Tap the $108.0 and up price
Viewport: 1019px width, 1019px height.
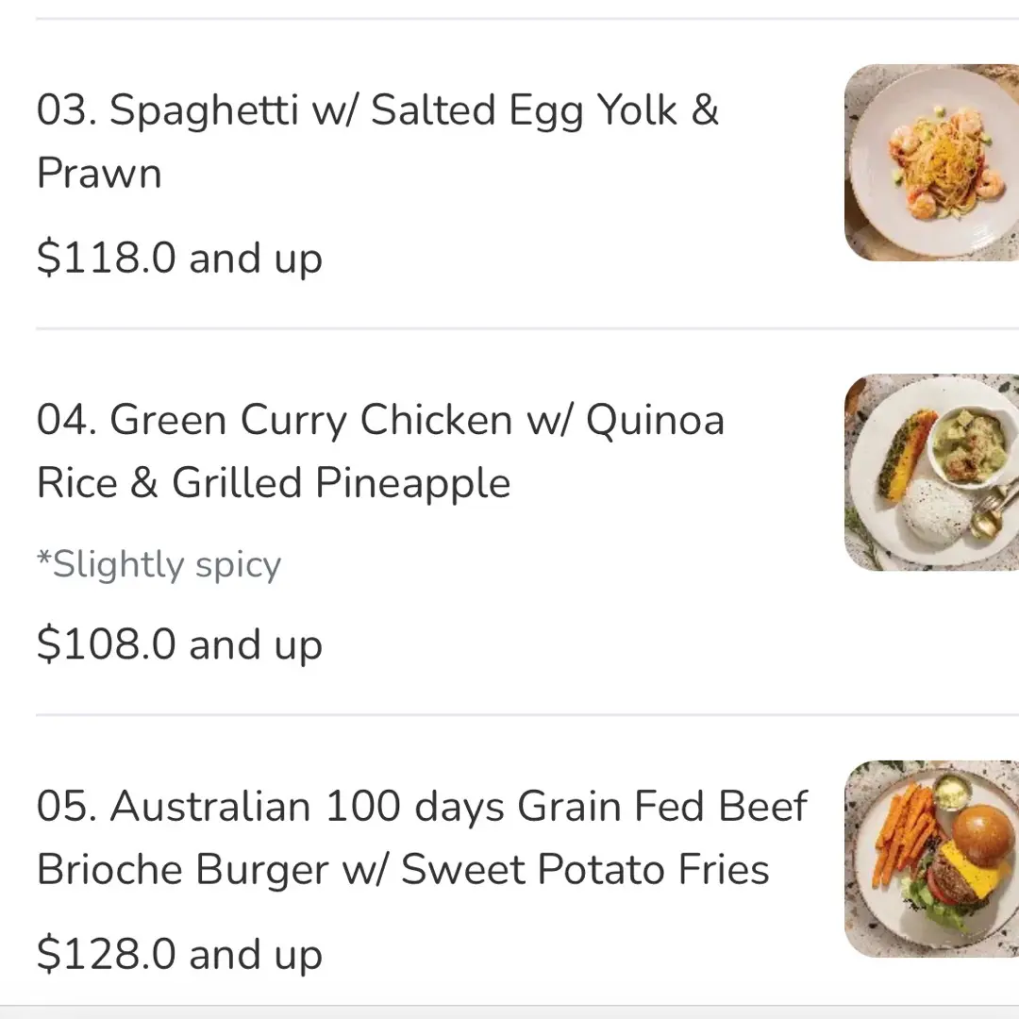[x=179, y=645]
